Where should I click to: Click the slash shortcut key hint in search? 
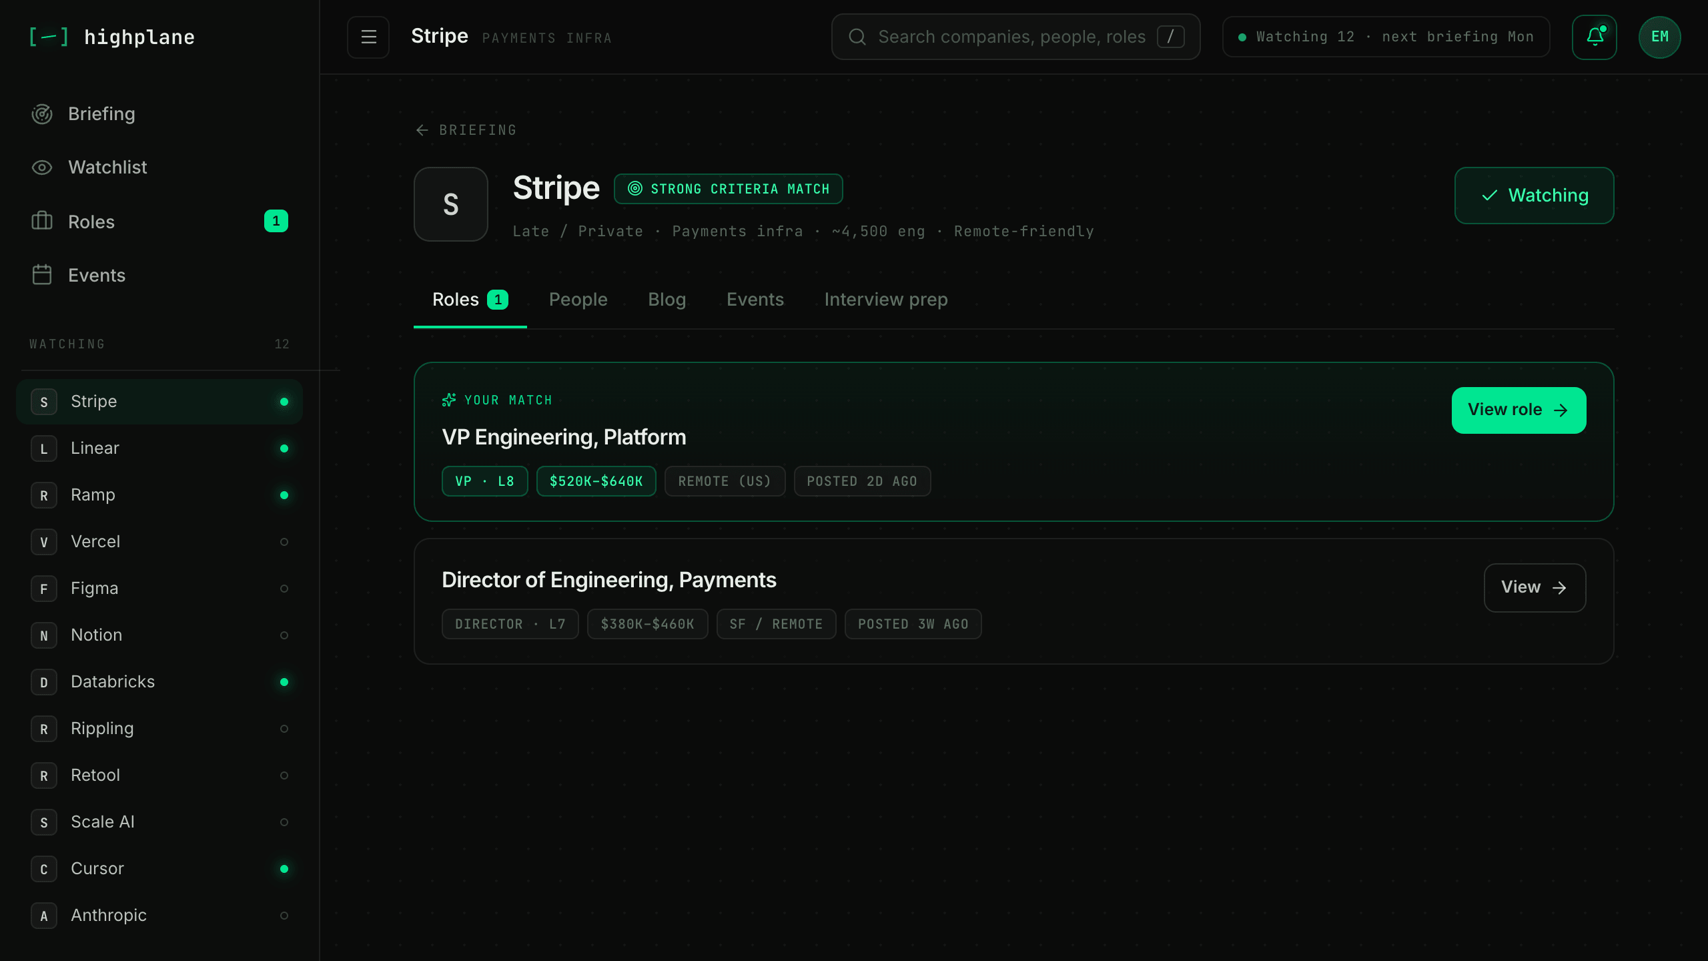pos(1170,37)
